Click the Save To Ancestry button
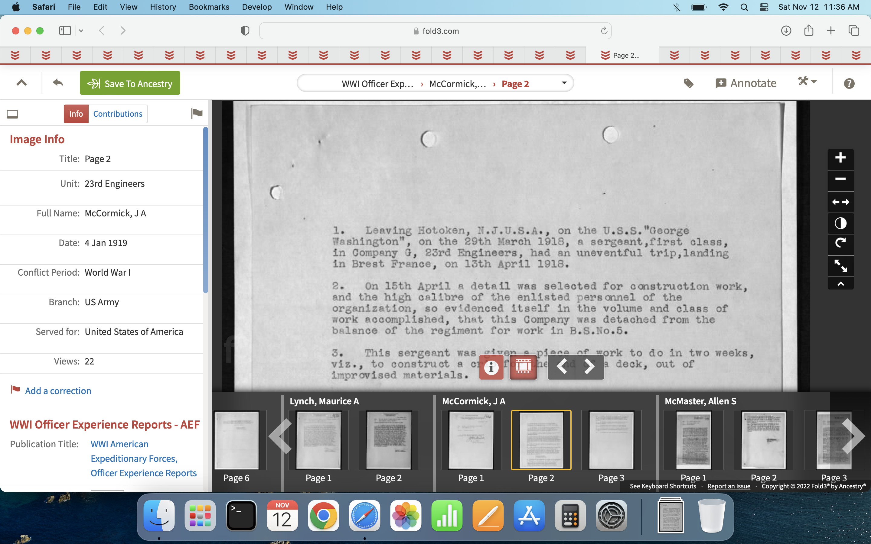This screenshot has height=544, width=871. (130, 83)
